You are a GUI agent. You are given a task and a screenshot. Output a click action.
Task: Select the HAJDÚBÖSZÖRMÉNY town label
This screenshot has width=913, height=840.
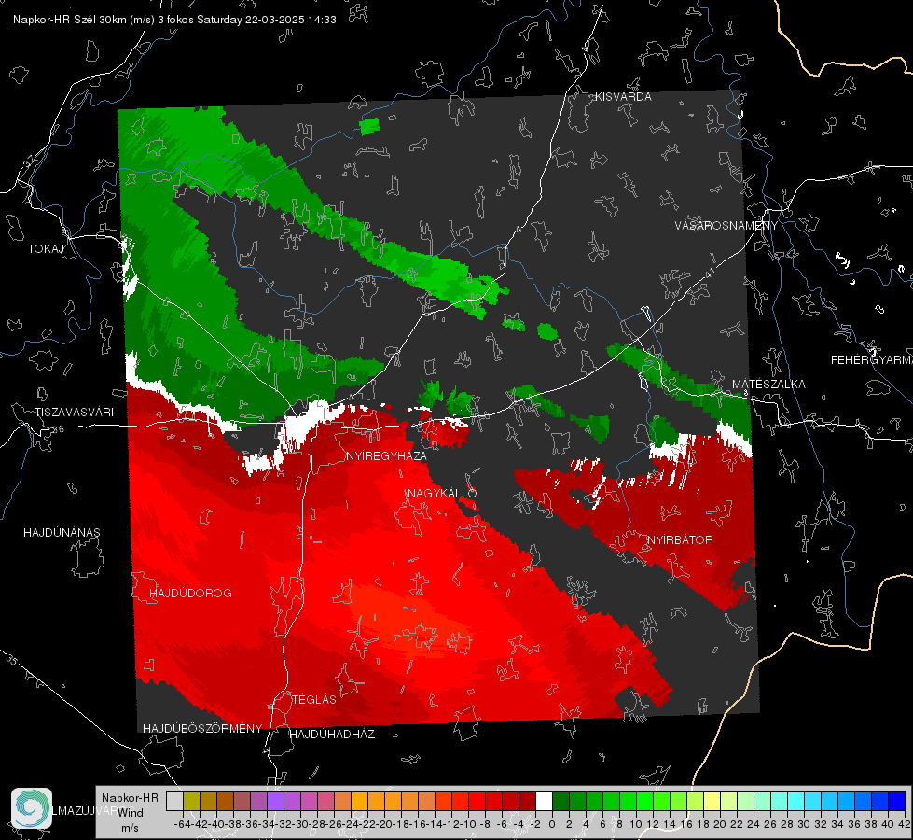click(202, 729)
